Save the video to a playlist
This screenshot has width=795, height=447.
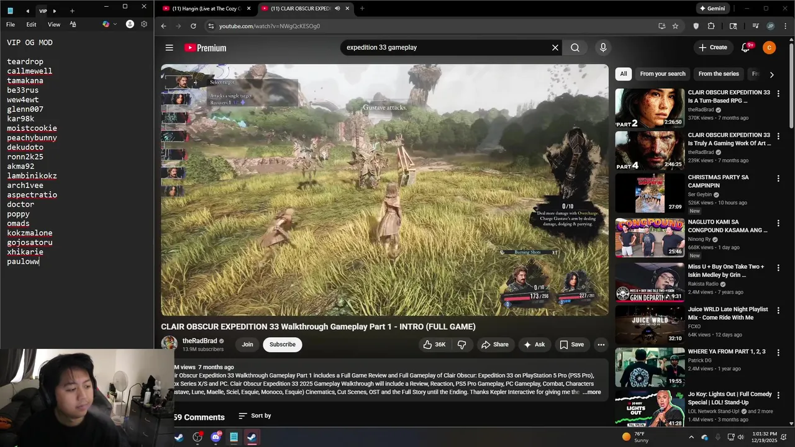[x=571, y=345]
